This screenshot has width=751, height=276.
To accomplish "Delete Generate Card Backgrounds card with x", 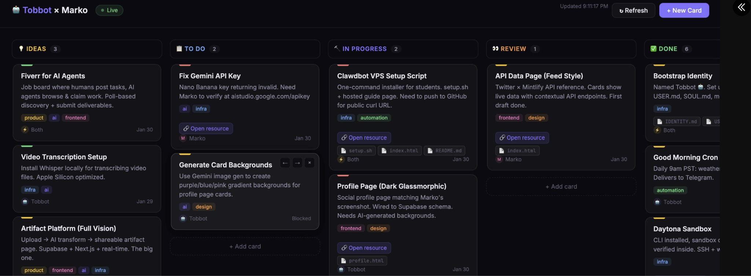I will tap(309, 163).
